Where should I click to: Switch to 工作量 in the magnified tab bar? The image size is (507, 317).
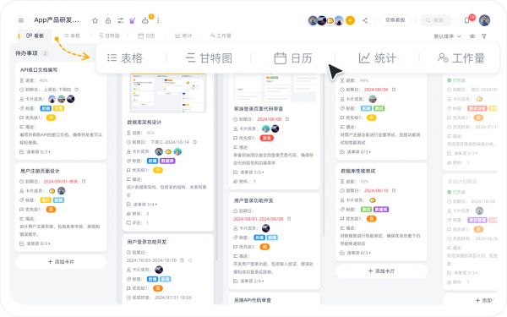(x=461, y=58)
